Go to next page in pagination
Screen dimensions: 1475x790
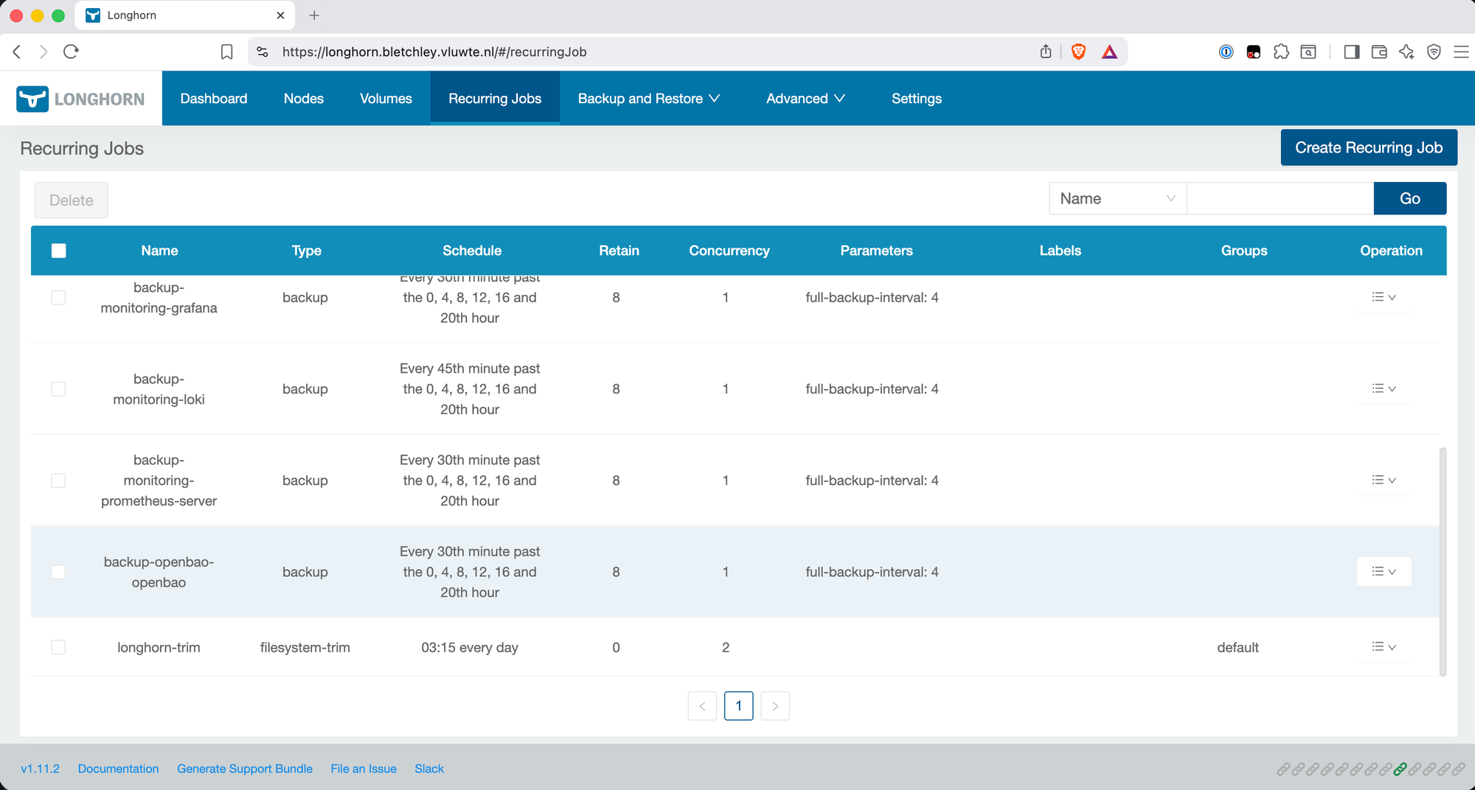coord(775,706)
